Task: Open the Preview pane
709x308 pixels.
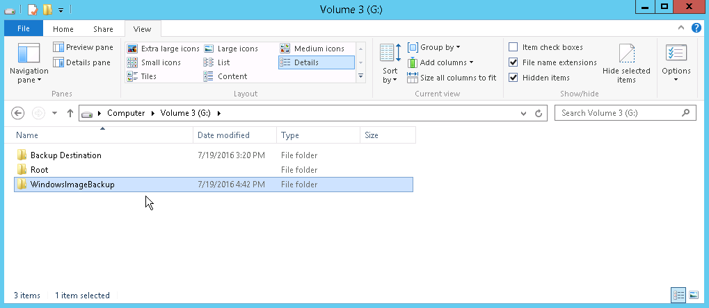Action: [x=83, y=47]
